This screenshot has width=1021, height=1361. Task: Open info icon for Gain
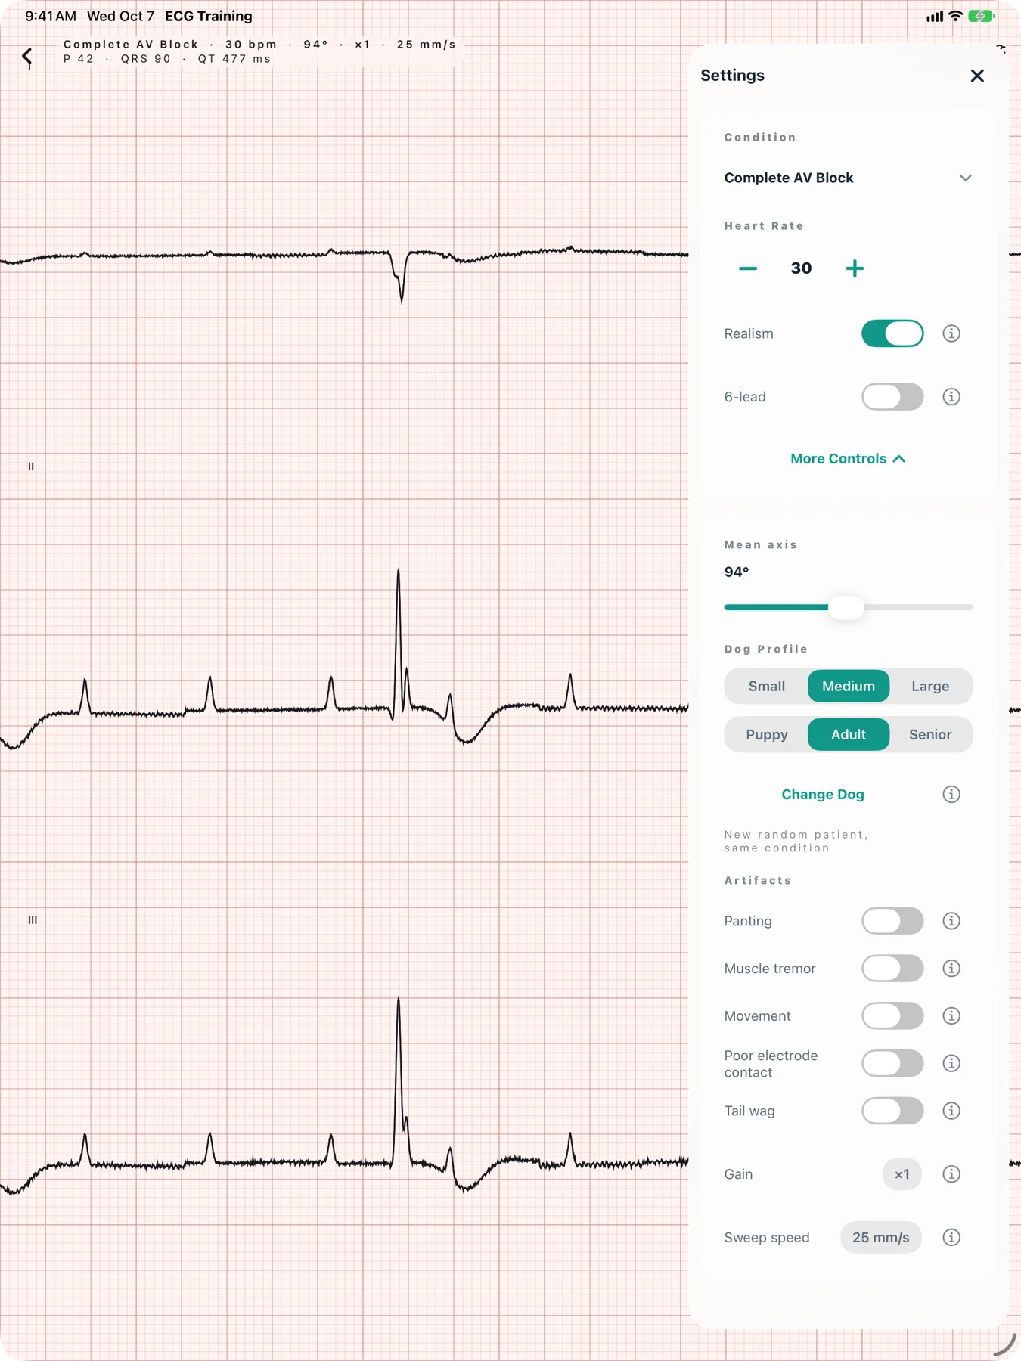(x=951, y=1174)
